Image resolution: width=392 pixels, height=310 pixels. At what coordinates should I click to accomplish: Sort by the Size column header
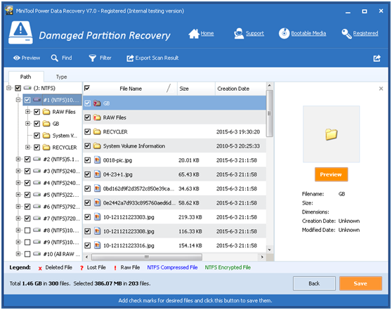pos(196,89)
